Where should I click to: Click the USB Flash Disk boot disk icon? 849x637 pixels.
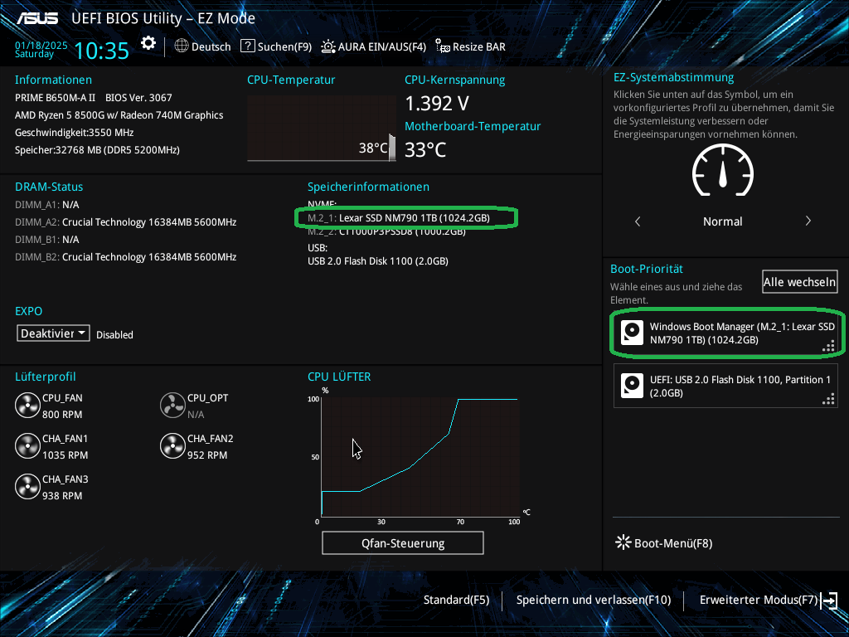pos(632,386)
